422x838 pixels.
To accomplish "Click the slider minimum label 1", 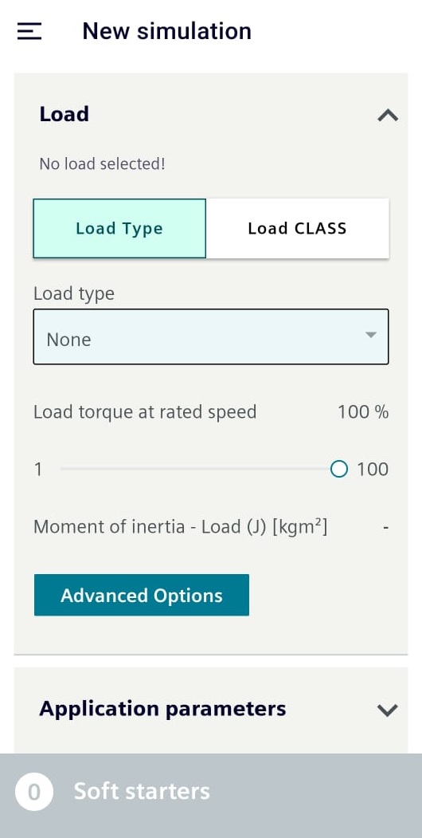I will pos(38,470).
